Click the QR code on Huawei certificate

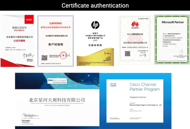coord(128,54)
